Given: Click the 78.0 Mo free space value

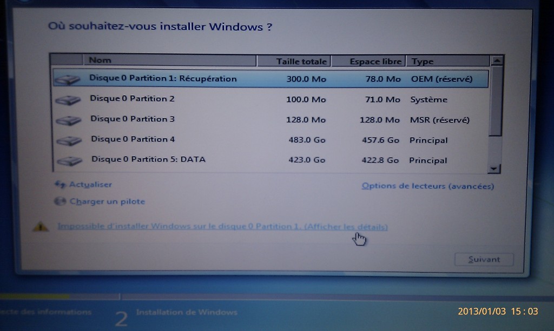Looking at the screenshot, I should click(383, 79).
